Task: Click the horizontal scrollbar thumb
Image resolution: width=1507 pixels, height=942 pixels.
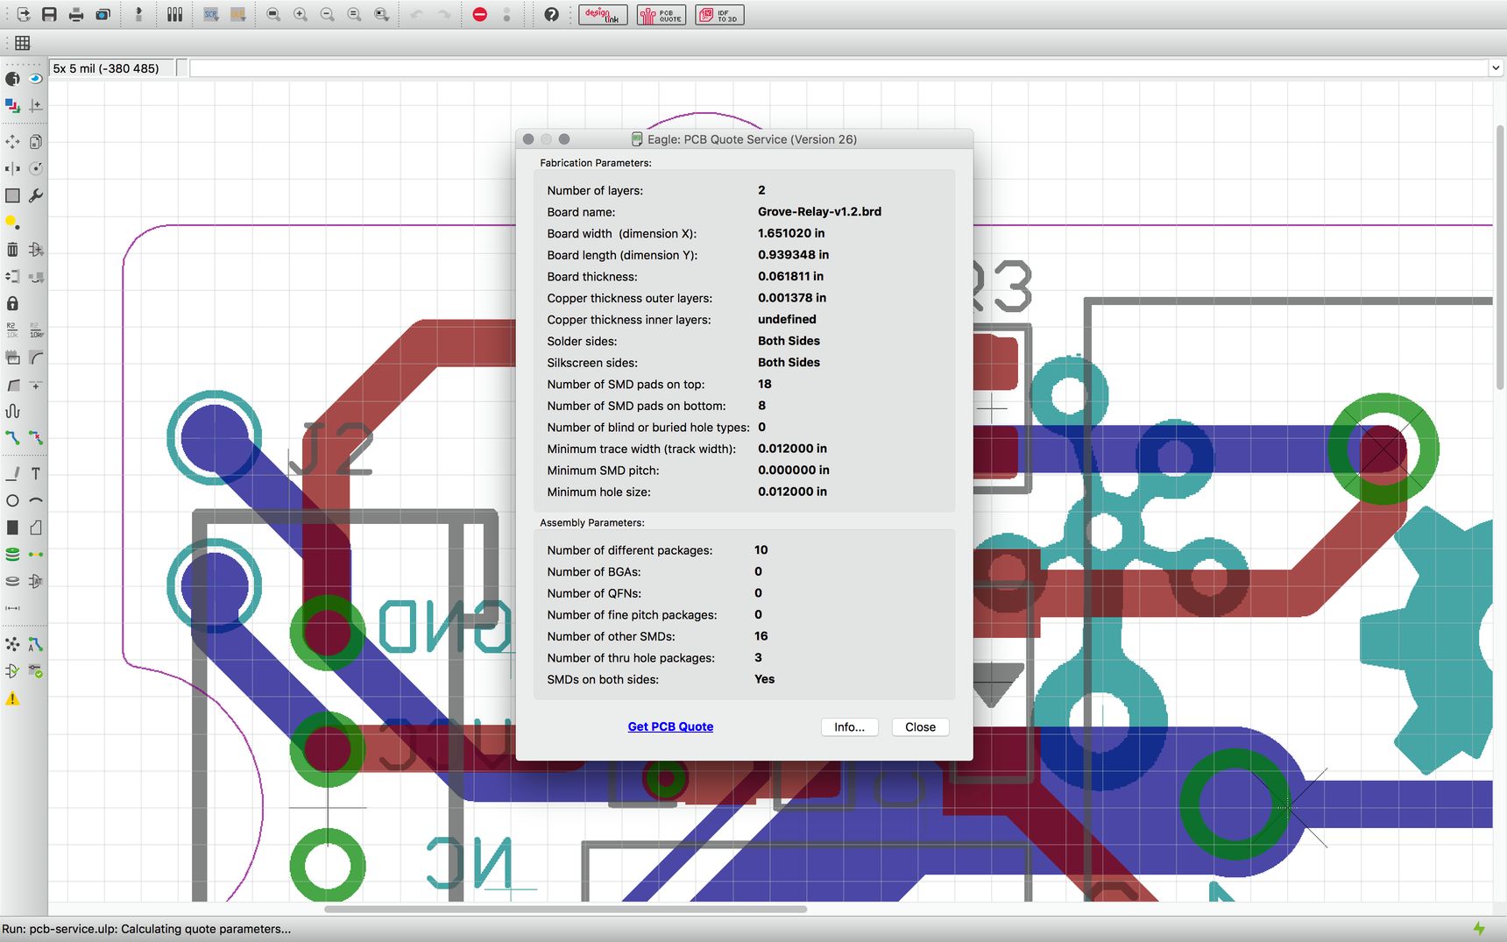Action: point(565,910)
